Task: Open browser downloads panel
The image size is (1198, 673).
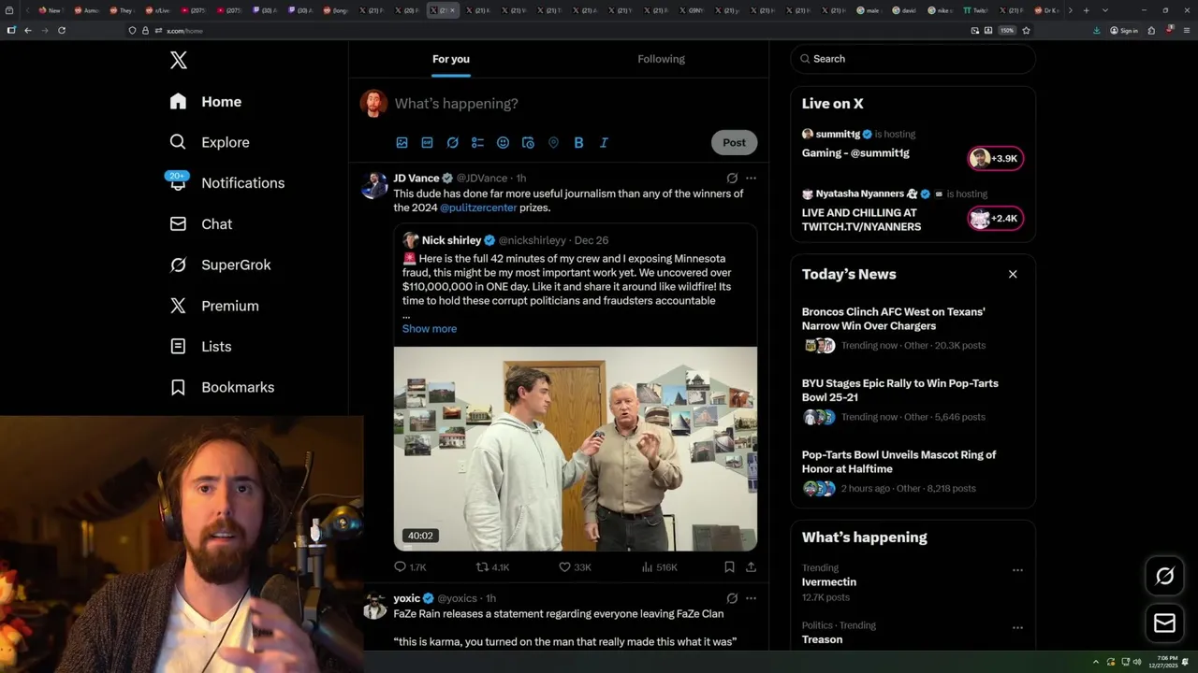Action: click(1096, 30)
